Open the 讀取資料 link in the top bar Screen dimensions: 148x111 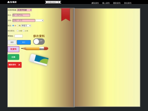(95, 3)
